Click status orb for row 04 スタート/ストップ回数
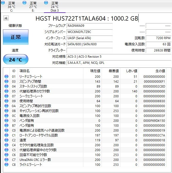The image size is (172, 173). [x=6, y=86]
